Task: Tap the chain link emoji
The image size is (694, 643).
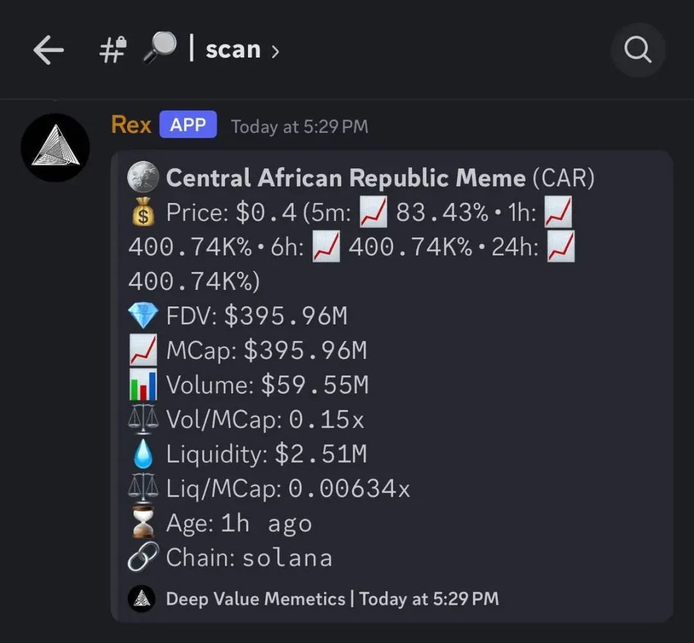Action: 143,557
